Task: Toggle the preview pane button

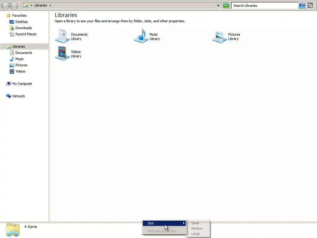Action: [x=310, y=6]
